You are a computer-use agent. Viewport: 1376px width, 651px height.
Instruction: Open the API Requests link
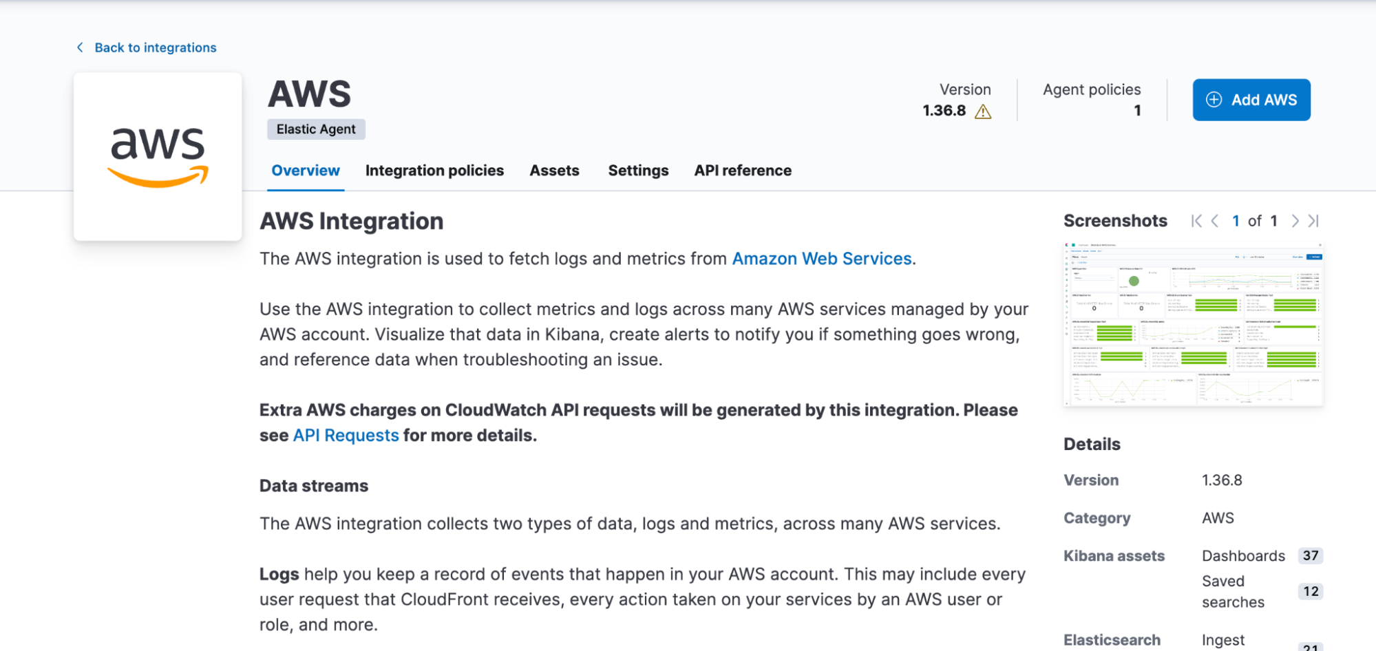346,436
